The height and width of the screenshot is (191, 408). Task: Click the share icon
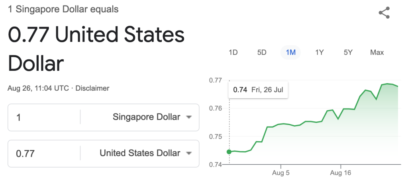point(384,13)
